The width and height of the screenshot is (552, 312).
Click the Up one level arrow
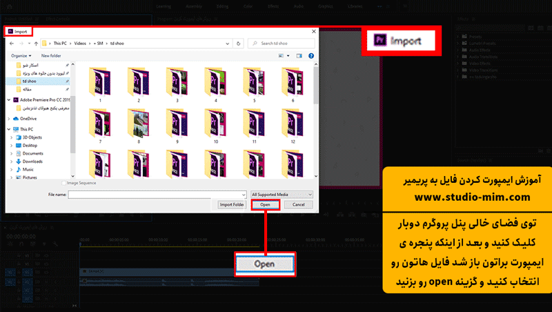pyautogui.click(x=33, y=43)
